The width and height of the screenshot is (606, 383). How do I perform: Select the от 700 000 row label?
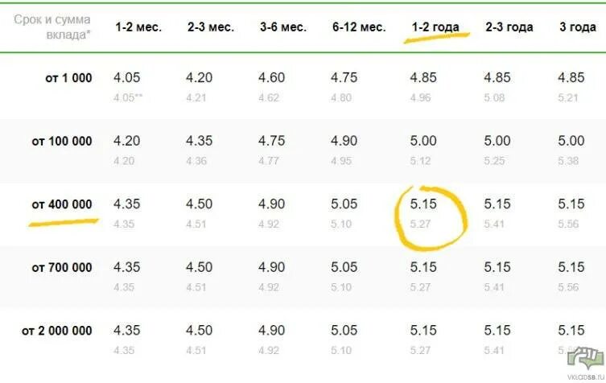(62, 267)
